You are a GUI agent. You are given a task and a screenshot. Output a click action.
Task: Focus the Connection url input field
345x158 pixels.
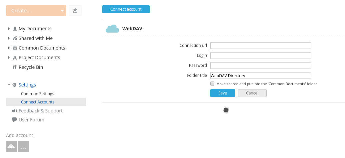pyautogui.click(x=260, y=46)
